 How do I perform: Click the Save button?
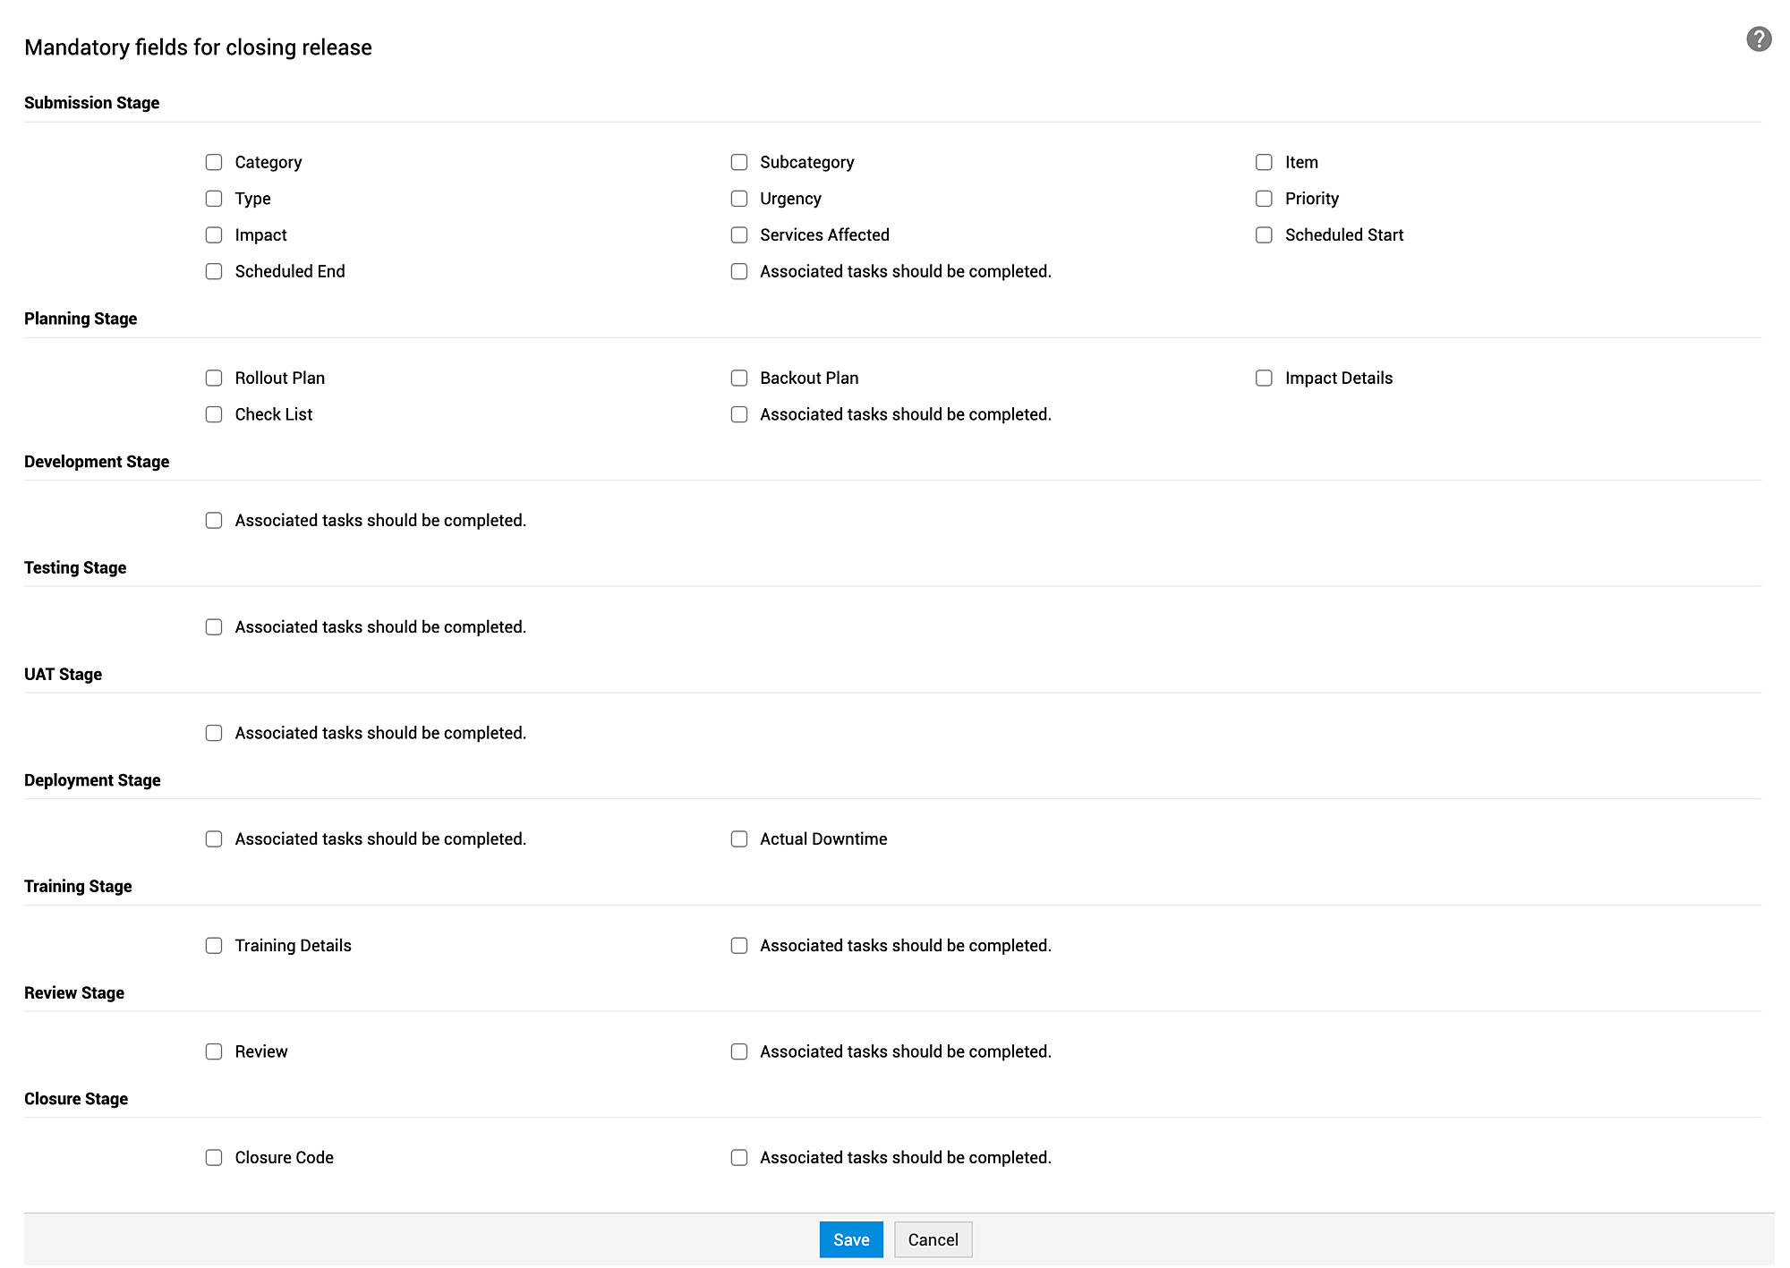850,1239
